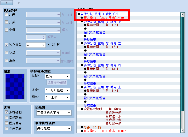Select the row 条件分歧:主角 为 朝向 上

pos(128,87)
